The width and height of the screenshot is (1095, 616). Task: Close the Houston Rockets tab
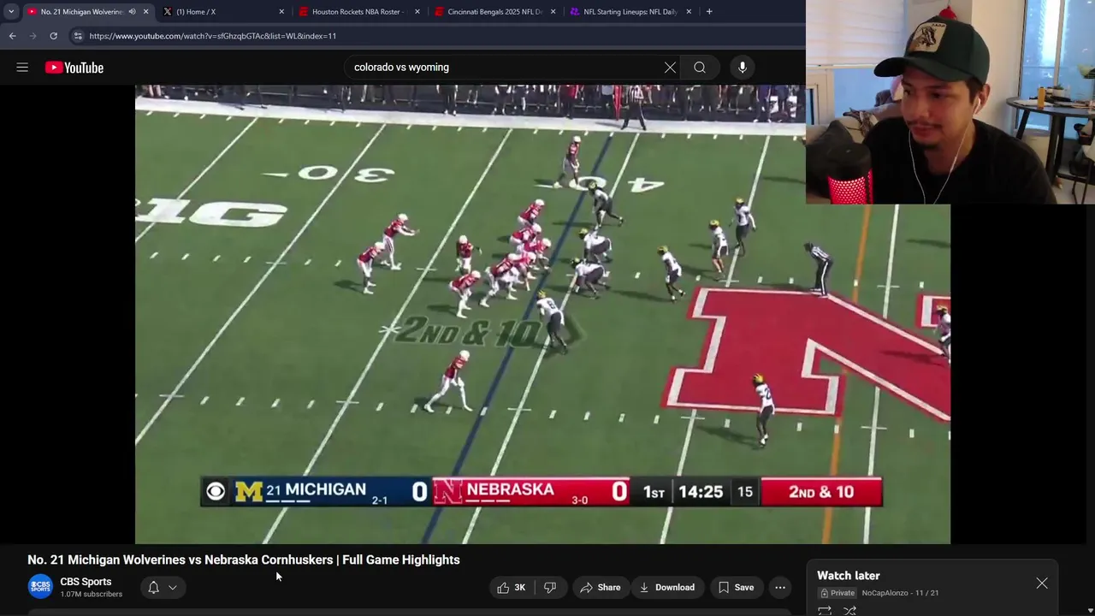(417, 12)
